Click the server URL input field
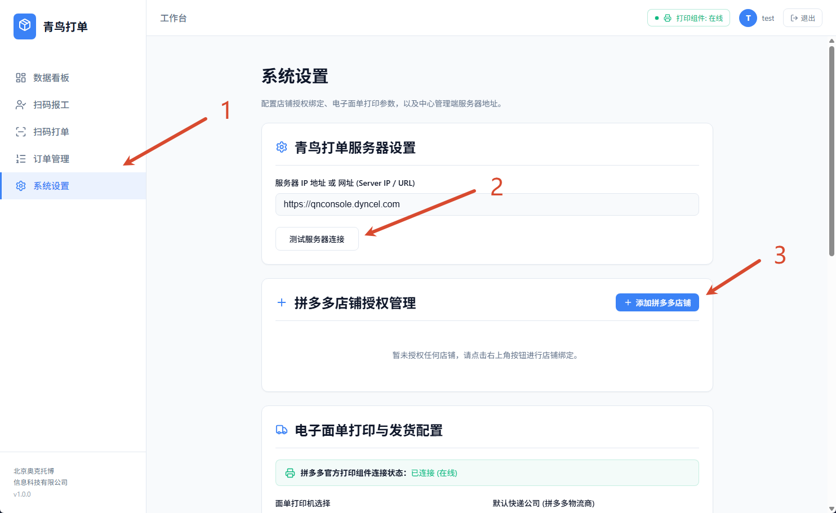 click(x=487, y=204)
